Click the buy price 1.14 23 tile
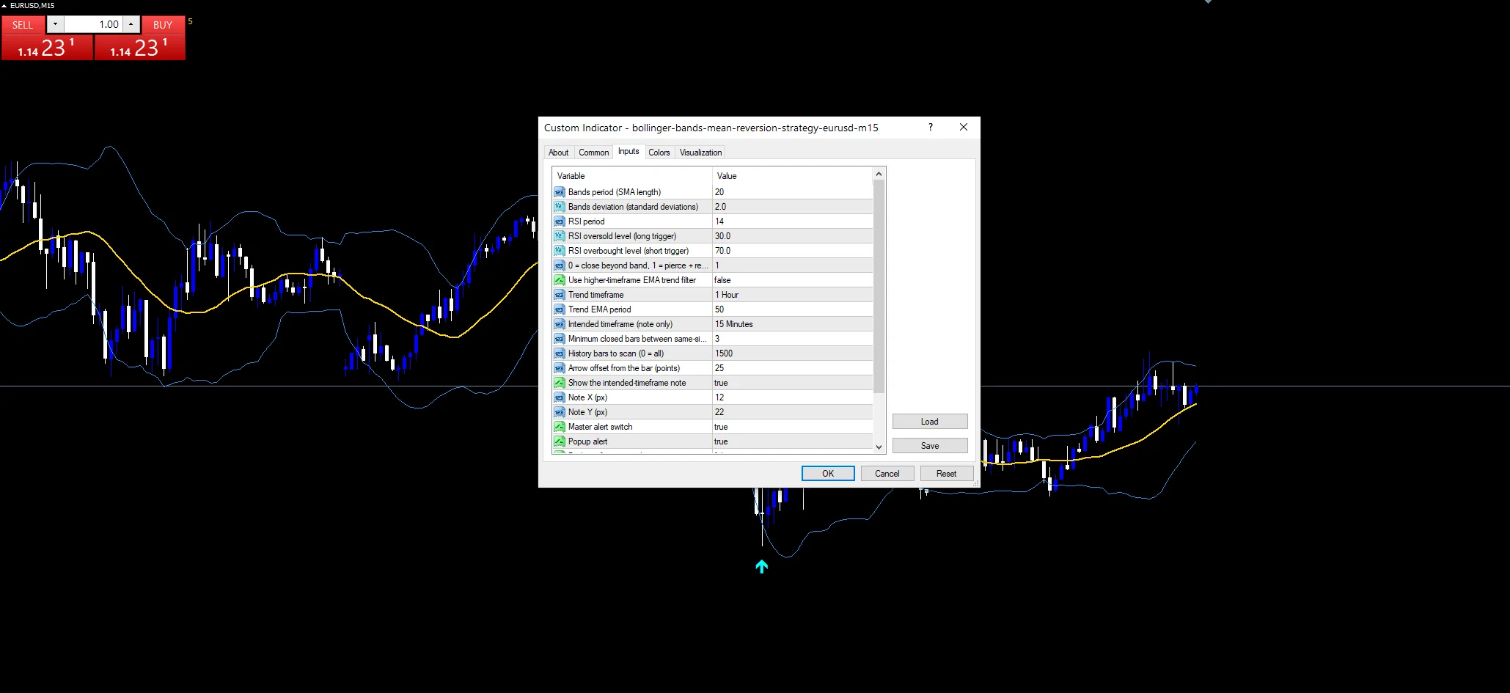This screenshot has width=1510, height=693. coord(139,48)
